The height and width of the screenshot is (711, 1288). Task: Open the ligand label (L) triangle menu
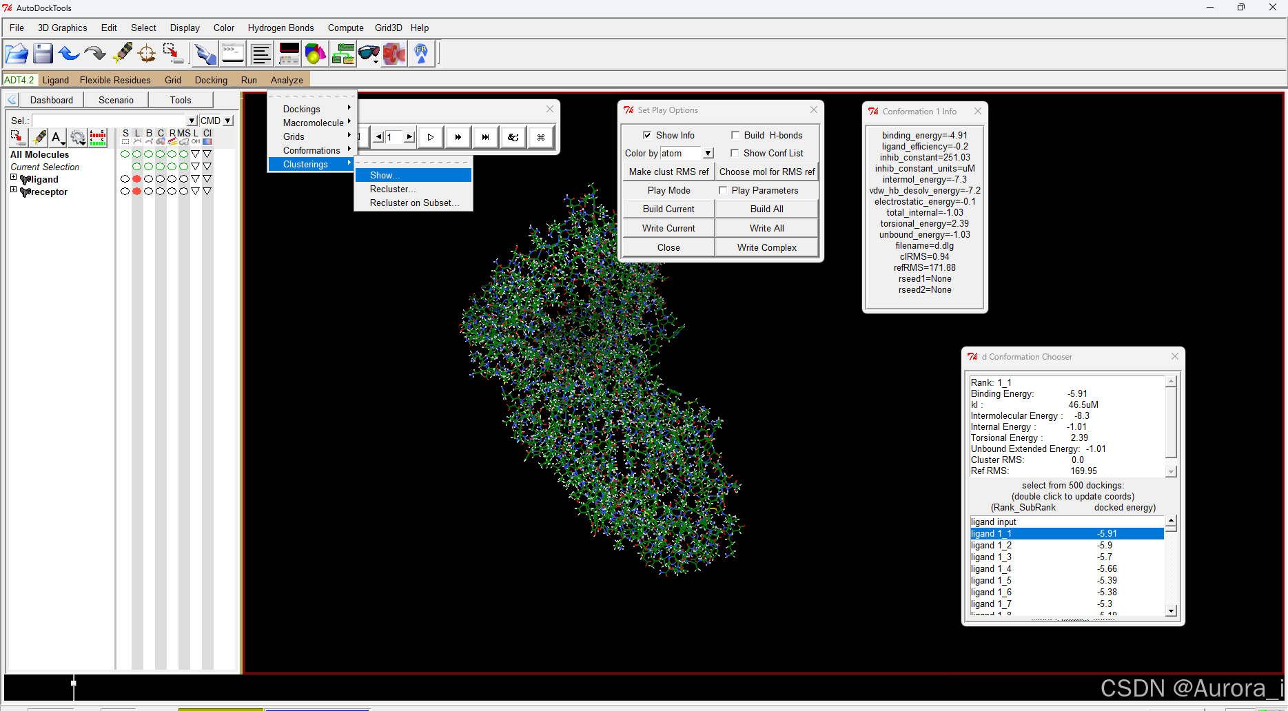(x=195, y=179)
